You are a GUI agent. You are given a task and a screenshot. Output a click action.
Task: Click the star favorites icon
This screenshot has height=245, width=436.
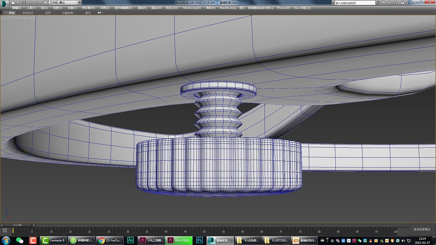[395, 2]
